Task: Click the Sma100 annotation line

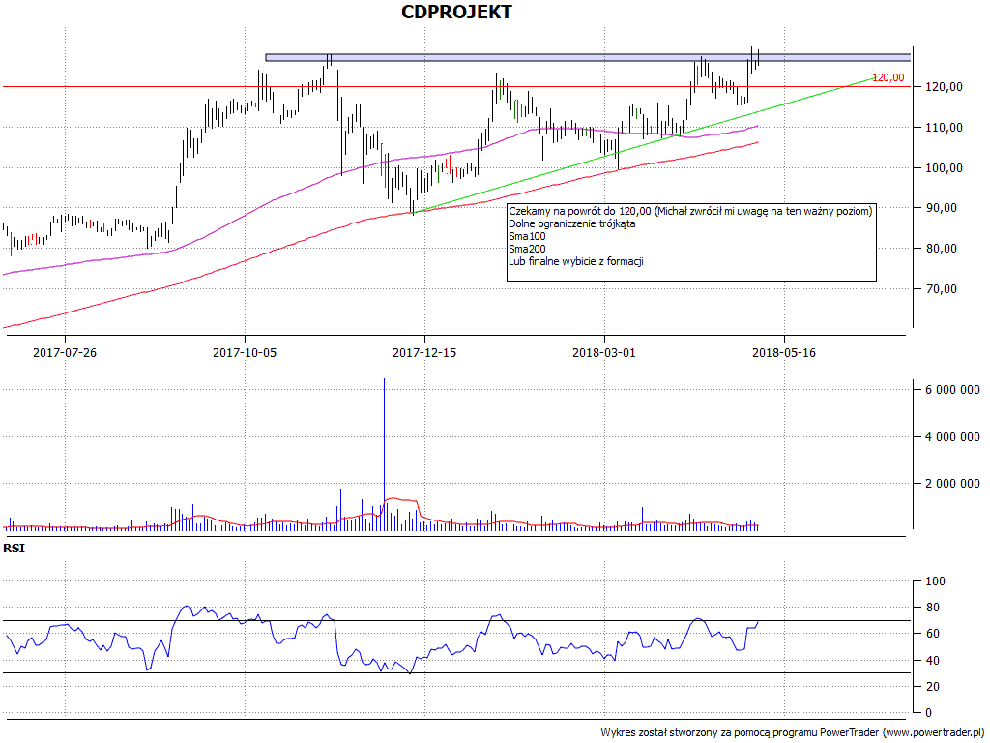Action: click(x=527, y=236)
